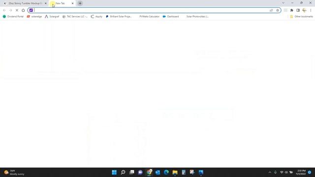Open the Solargraf bookmark
The height and width of the screenshot is (177, 315).
coord(52,16)
